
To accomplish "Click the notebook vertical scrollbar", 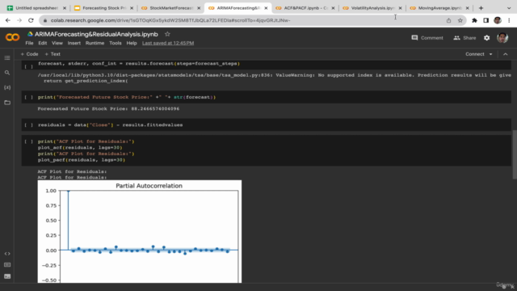I will tap(515, 154).
